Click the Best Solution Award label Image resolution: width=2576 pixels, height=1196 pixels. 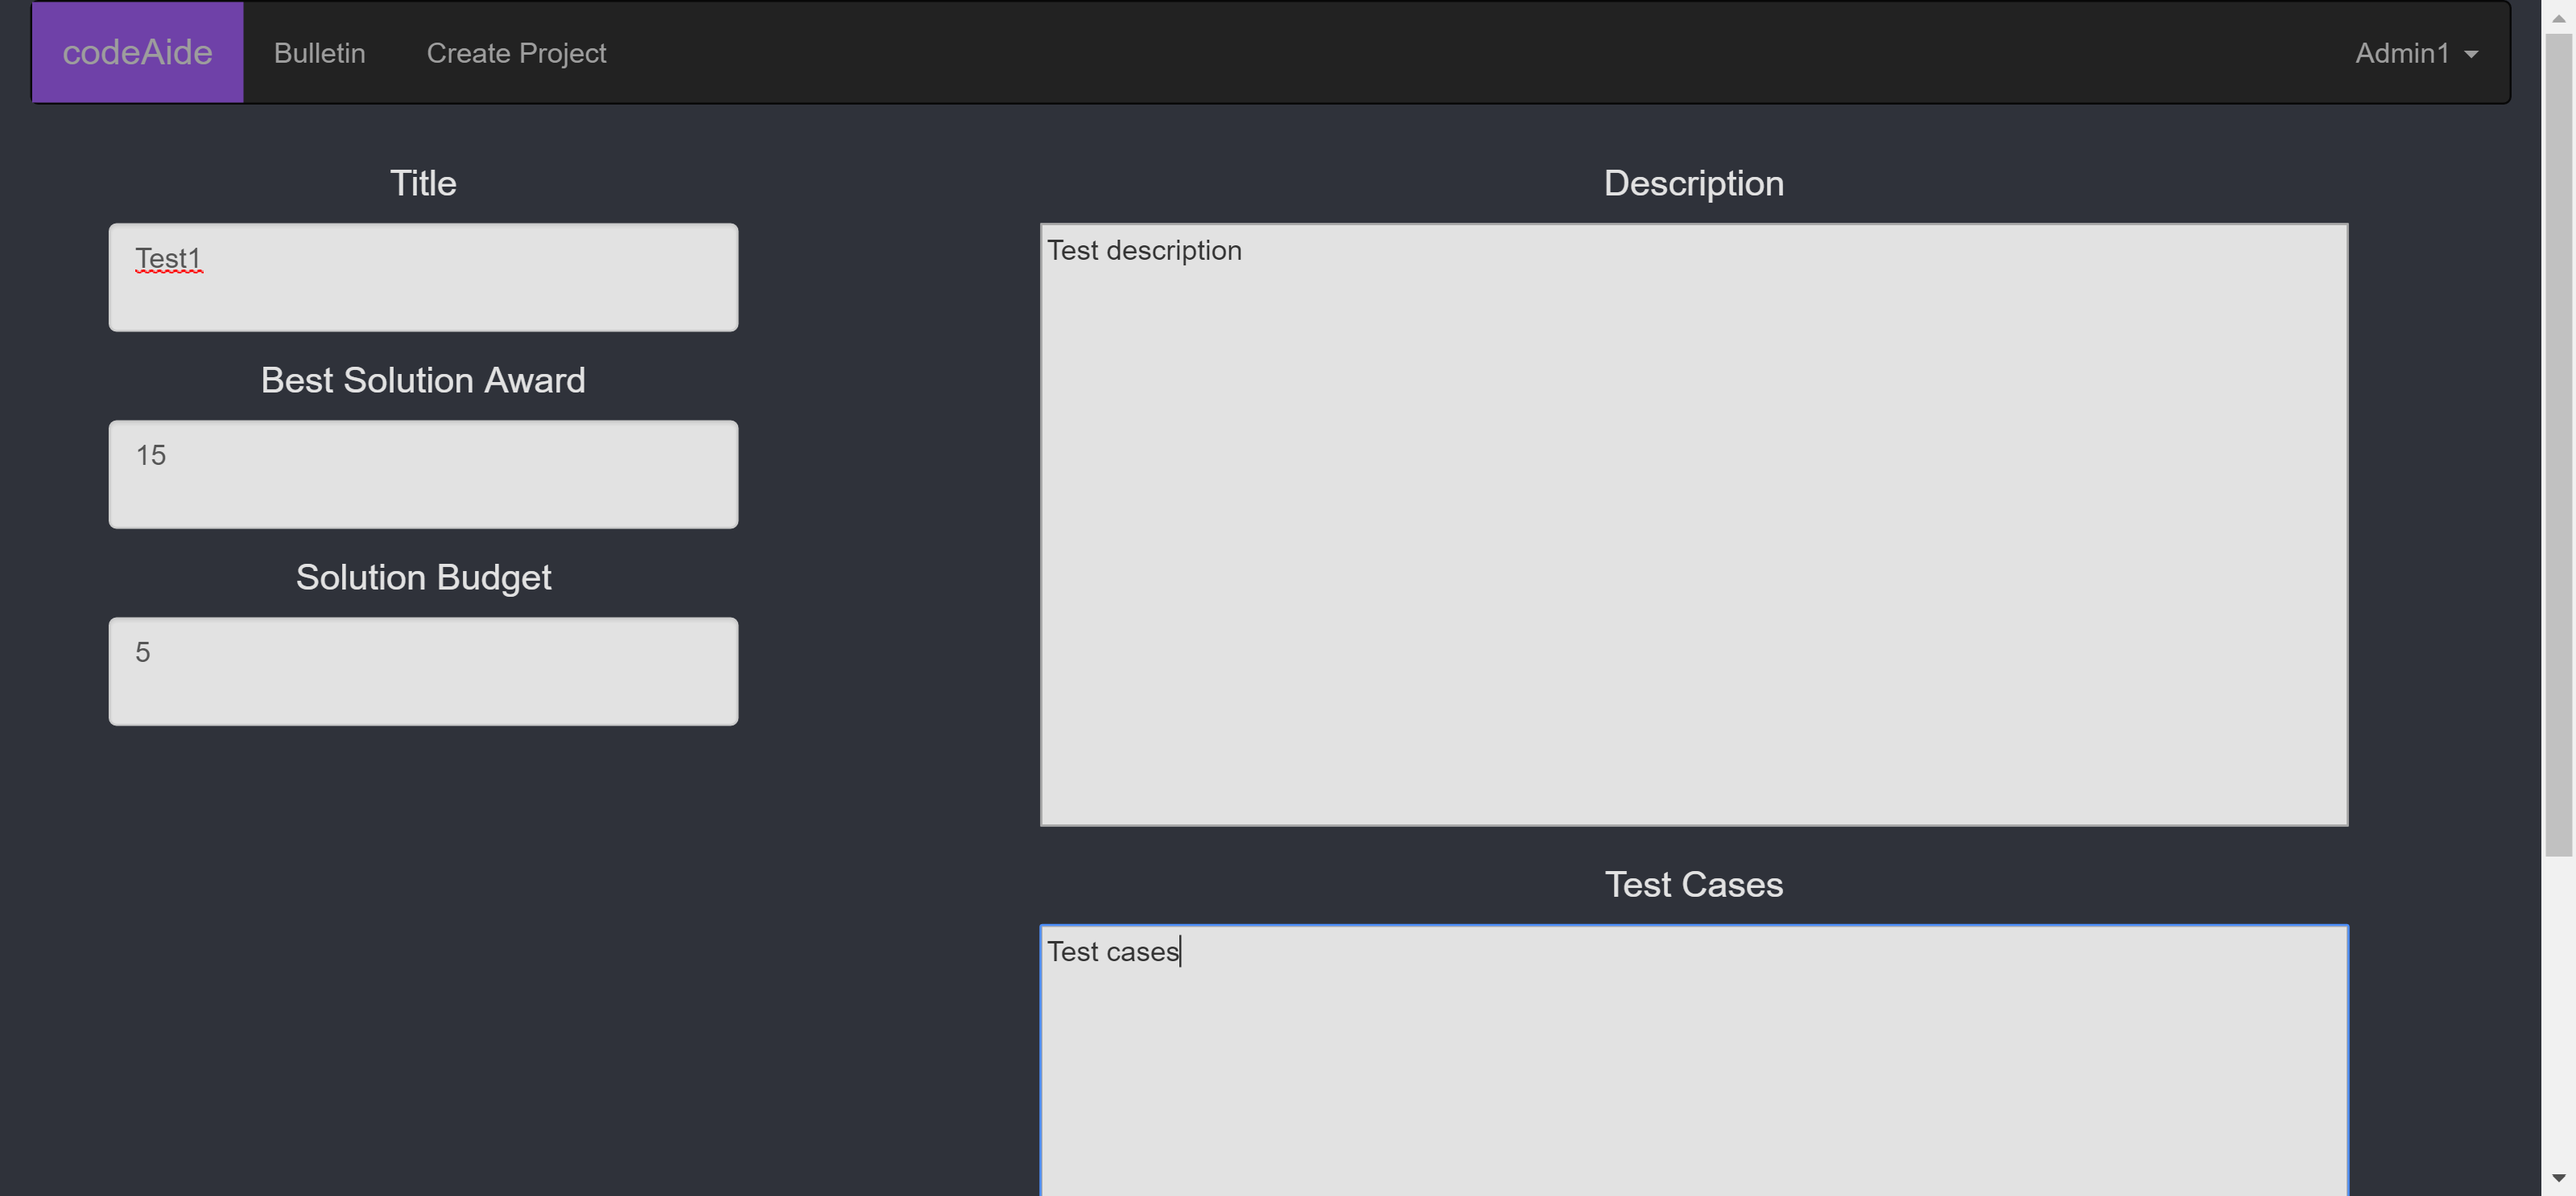pos(423,380)
